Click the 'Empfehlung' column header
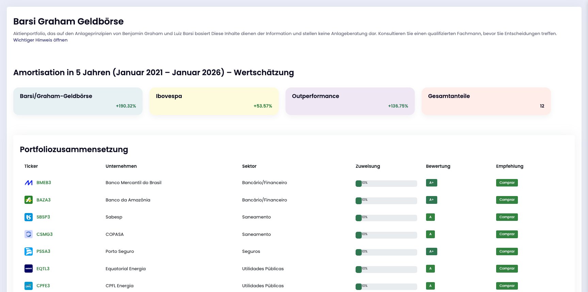 point(510,166)
